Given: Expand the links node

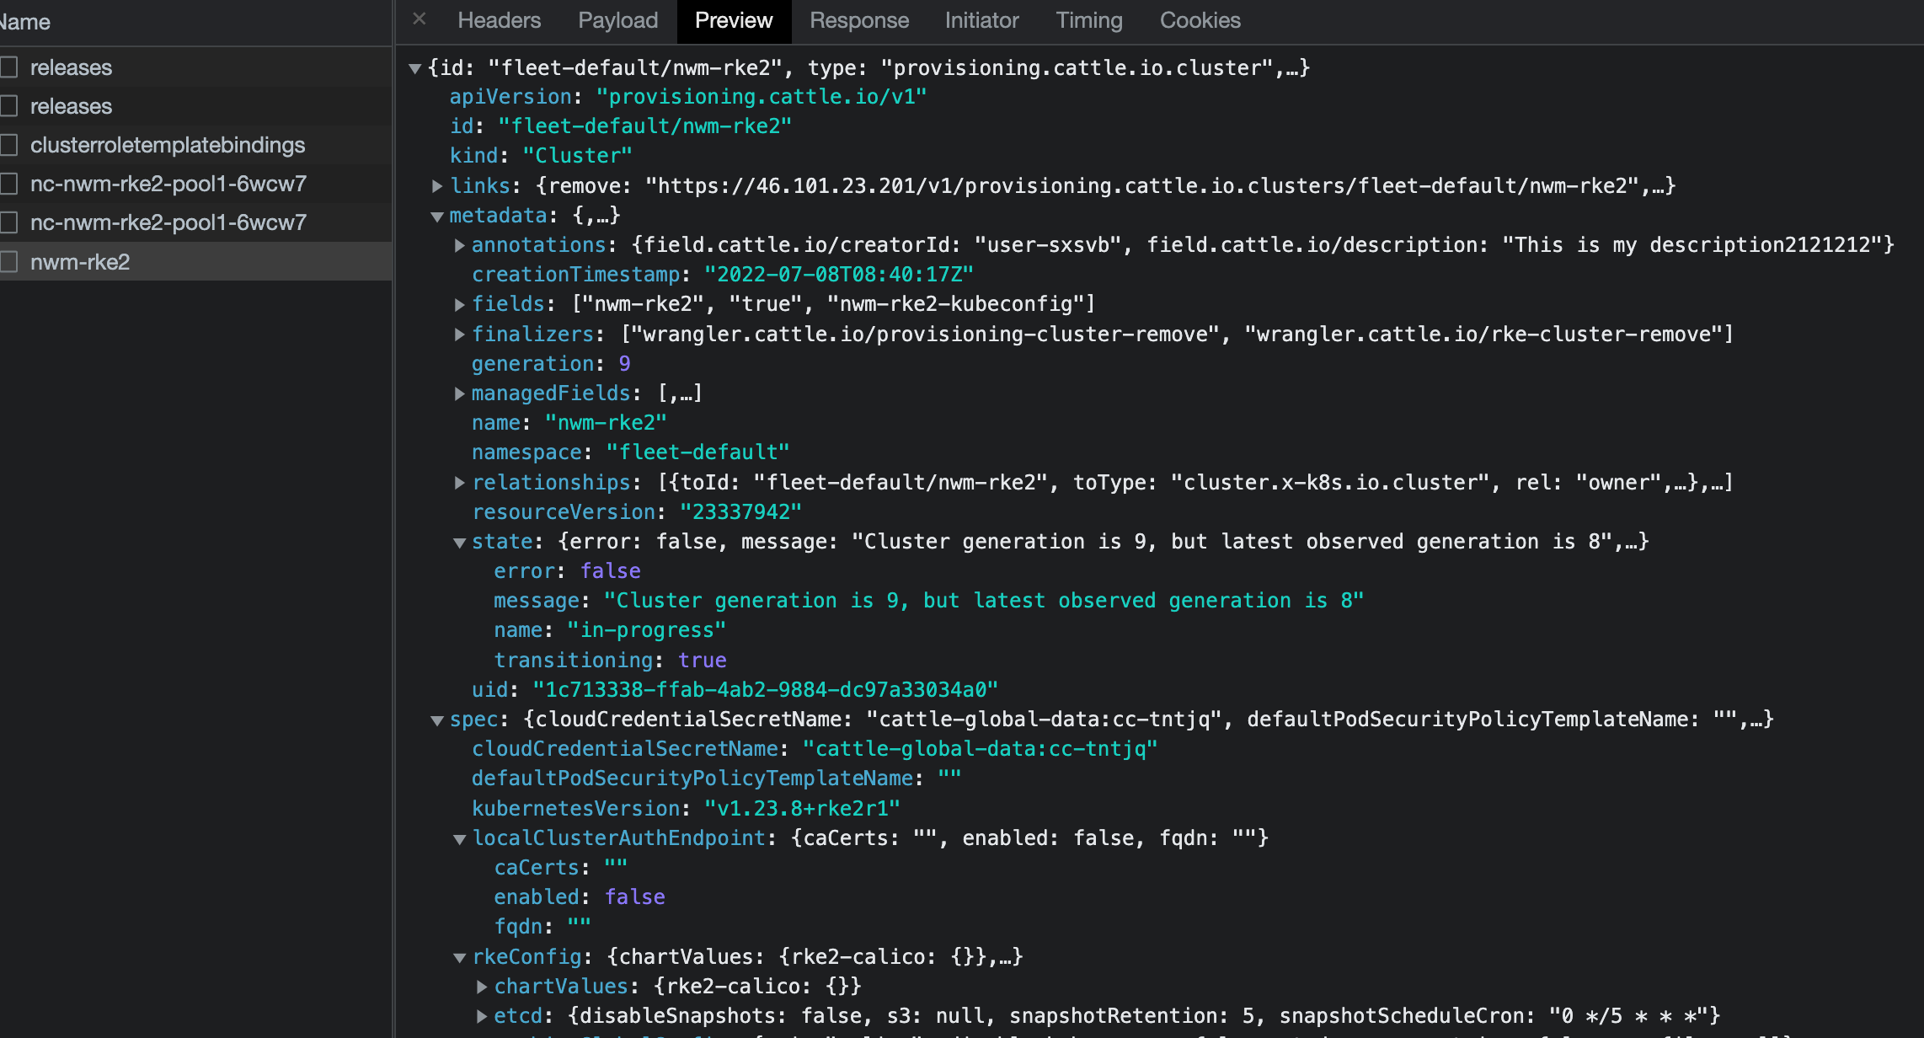Looking at the screenshot, I should [x=437, y=185].
